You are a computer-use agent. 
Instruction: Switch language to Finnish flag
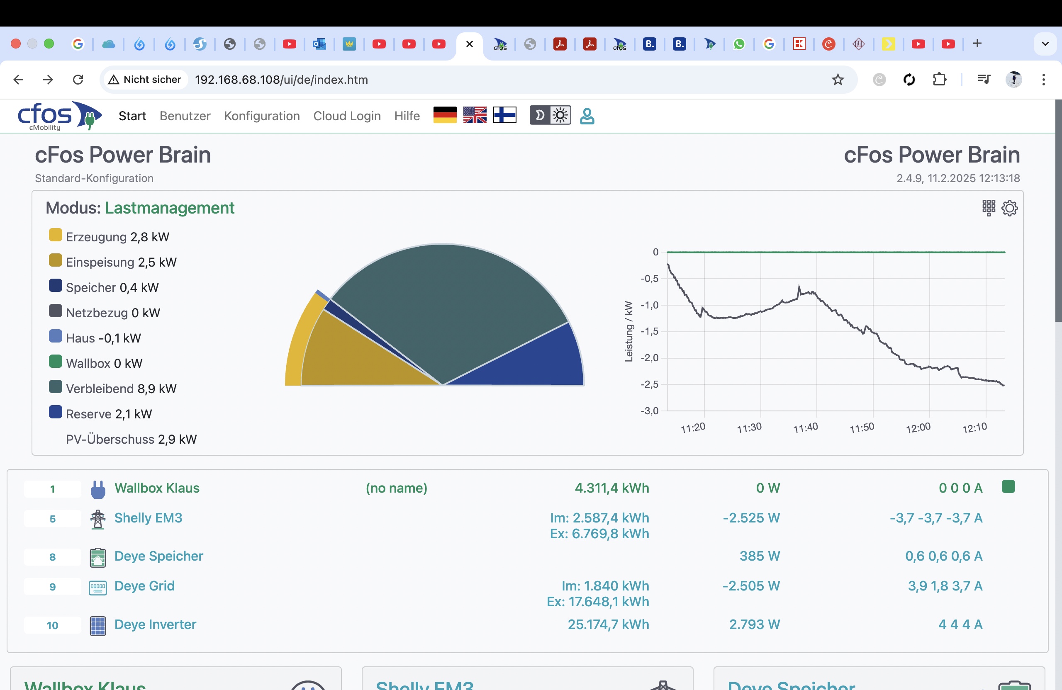pos(505,115)
